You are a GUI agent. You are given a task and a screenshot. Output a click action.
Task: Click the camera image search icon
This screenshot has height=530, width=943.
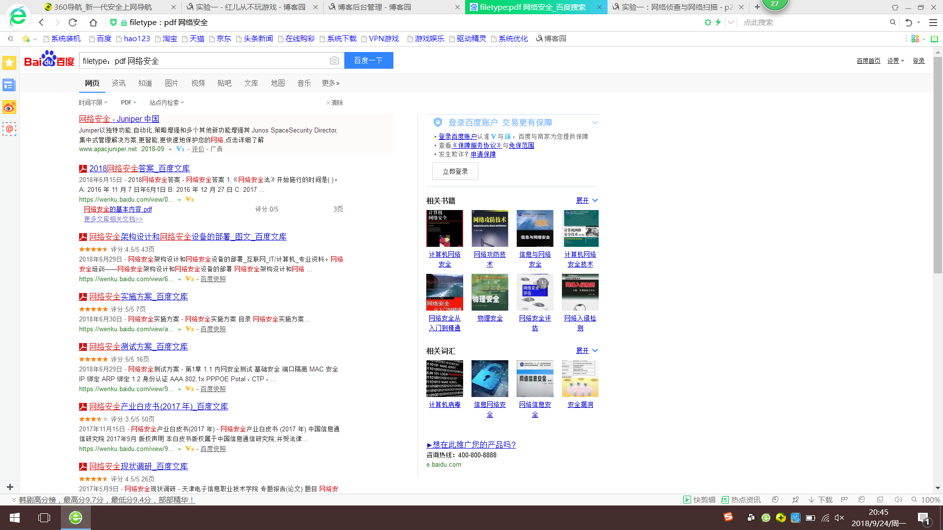[334, 61]
